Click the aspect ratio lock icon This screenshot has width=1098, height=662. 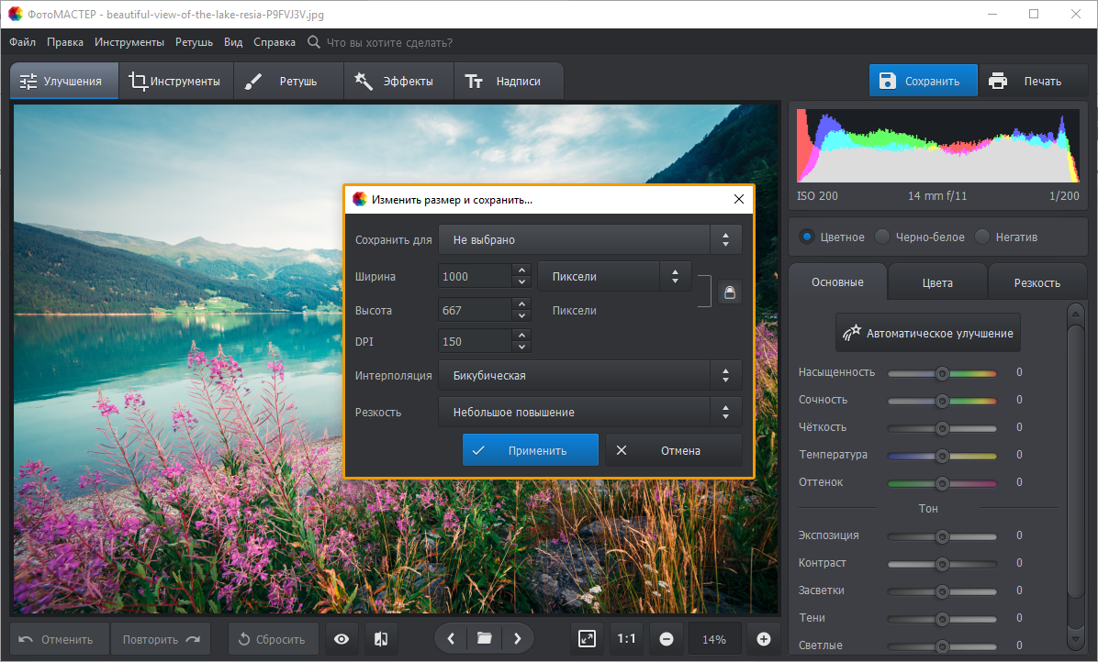click(x=730, y=292)
